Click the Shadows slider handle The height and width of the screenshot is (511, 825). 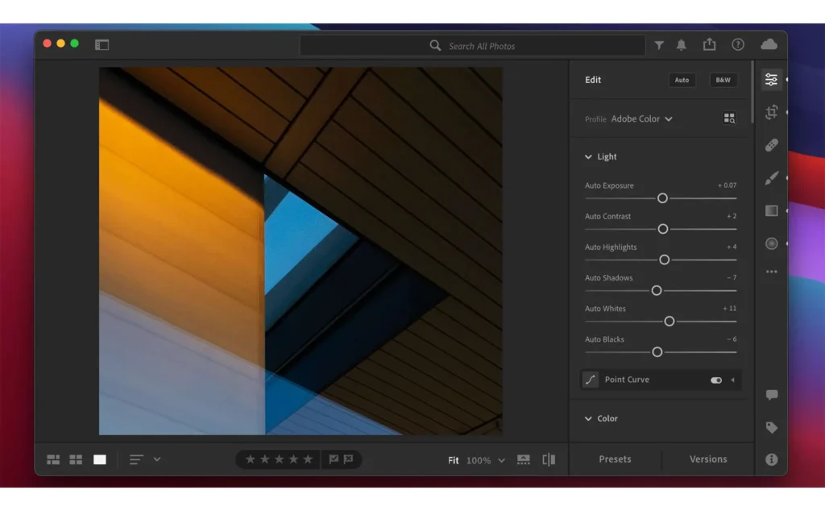click(x=657, y=290)
